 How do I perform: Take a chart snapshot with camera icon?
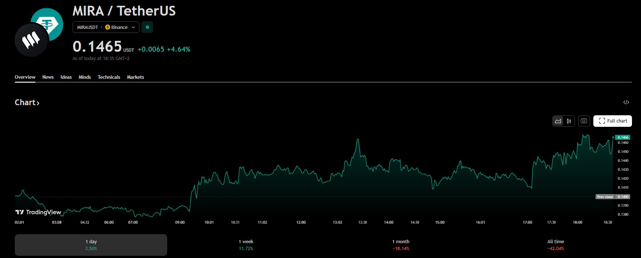tap(584, 121)
